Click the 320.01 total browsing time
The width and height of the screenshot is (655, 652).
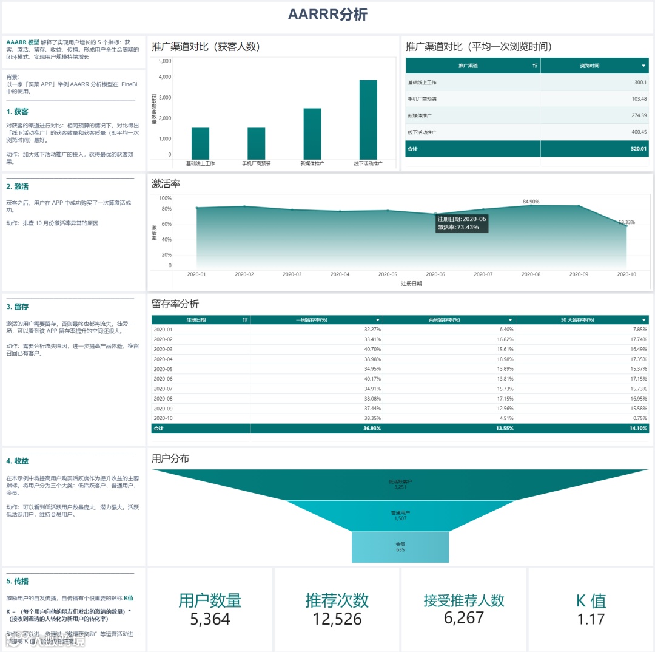point(638,149)
